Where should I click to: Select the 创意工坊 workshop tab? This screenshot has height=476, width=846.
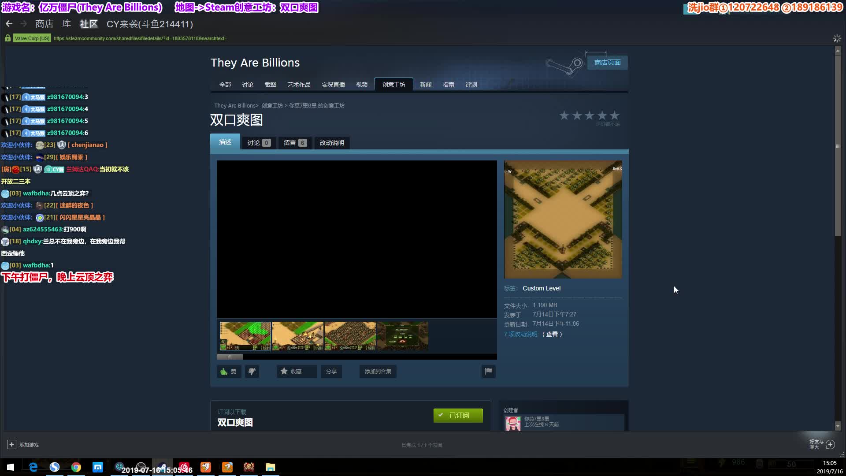394,85
